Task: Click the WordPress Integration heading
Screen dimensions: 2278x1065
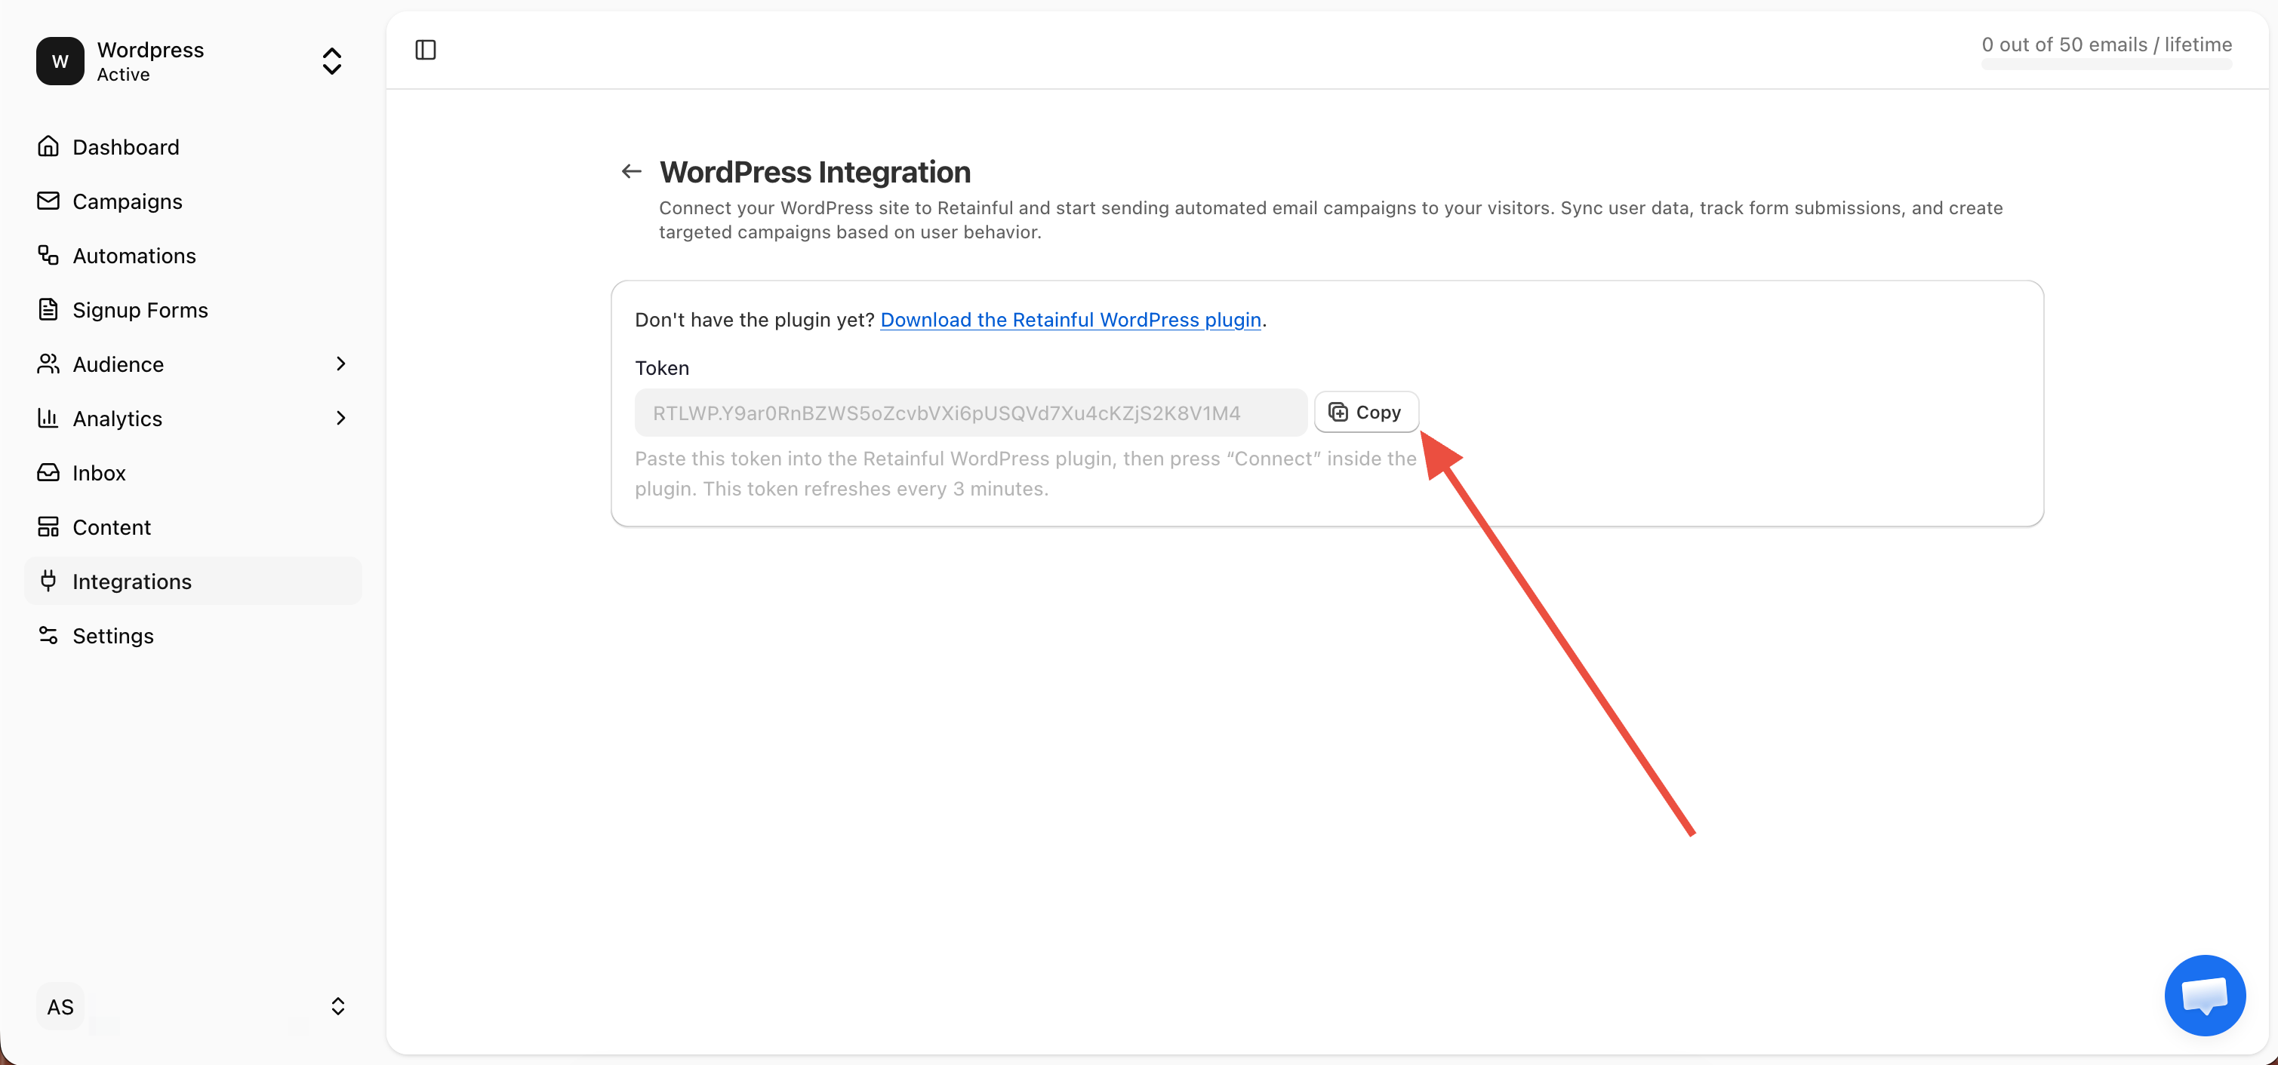Action: pos(814,171)
